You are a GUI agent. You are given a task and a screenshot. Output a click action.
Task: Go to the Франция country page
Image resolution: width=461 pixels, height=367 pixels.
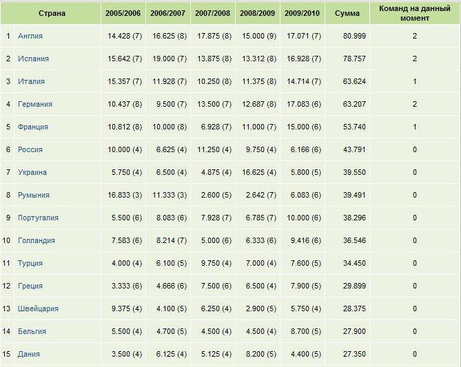[33, 127]
